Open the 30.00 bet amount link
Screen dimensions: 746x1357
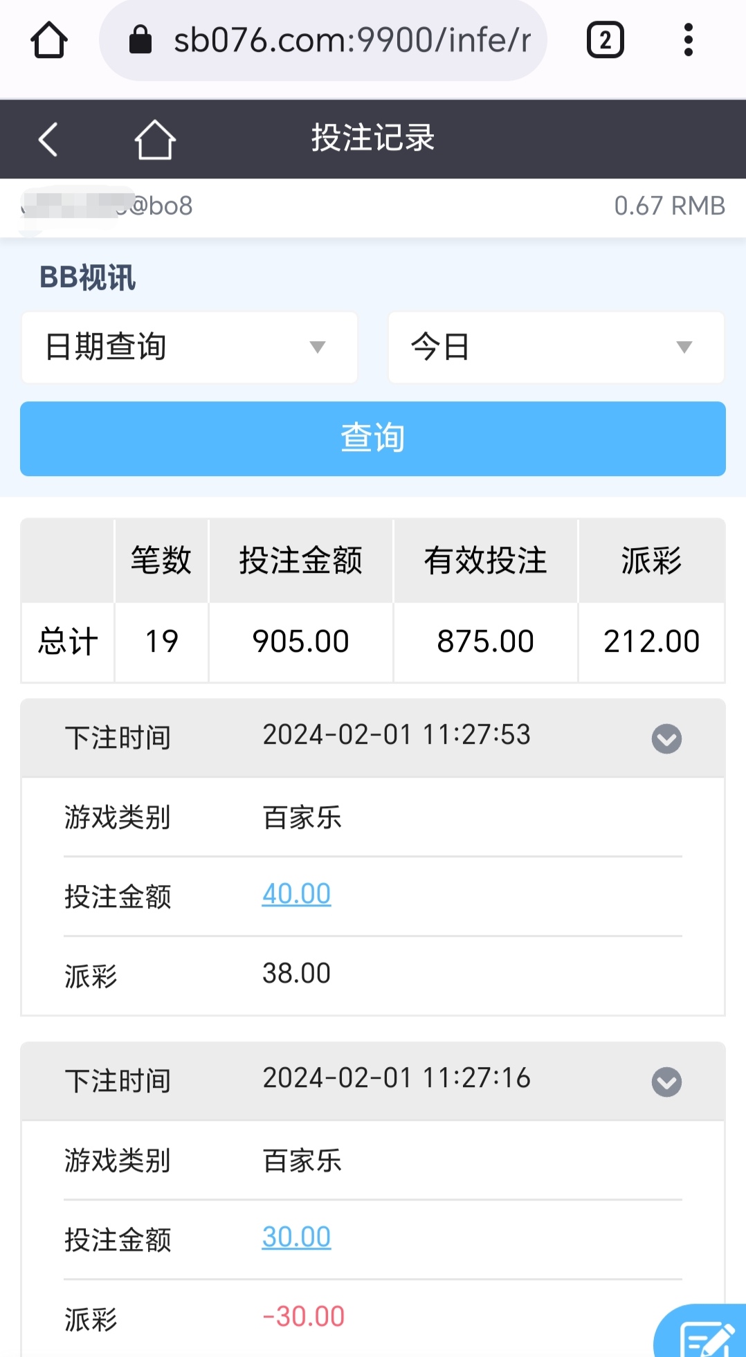pos(296,1237)
